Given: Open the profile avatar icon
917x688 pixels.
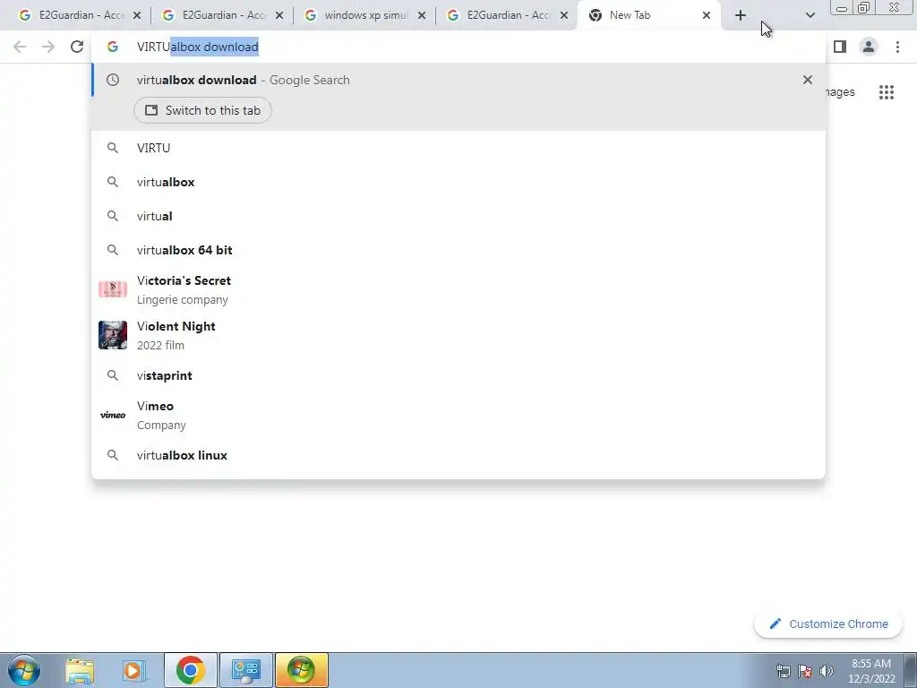Looking at the screenshot, I should 869,47.
